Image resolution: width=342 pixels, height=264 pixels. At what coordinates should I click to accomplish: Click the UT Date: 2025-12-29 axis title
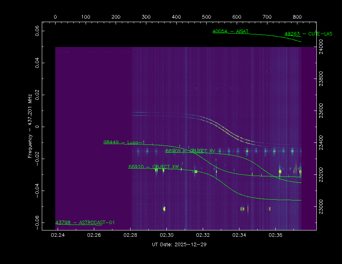click(x=179, y=245)
